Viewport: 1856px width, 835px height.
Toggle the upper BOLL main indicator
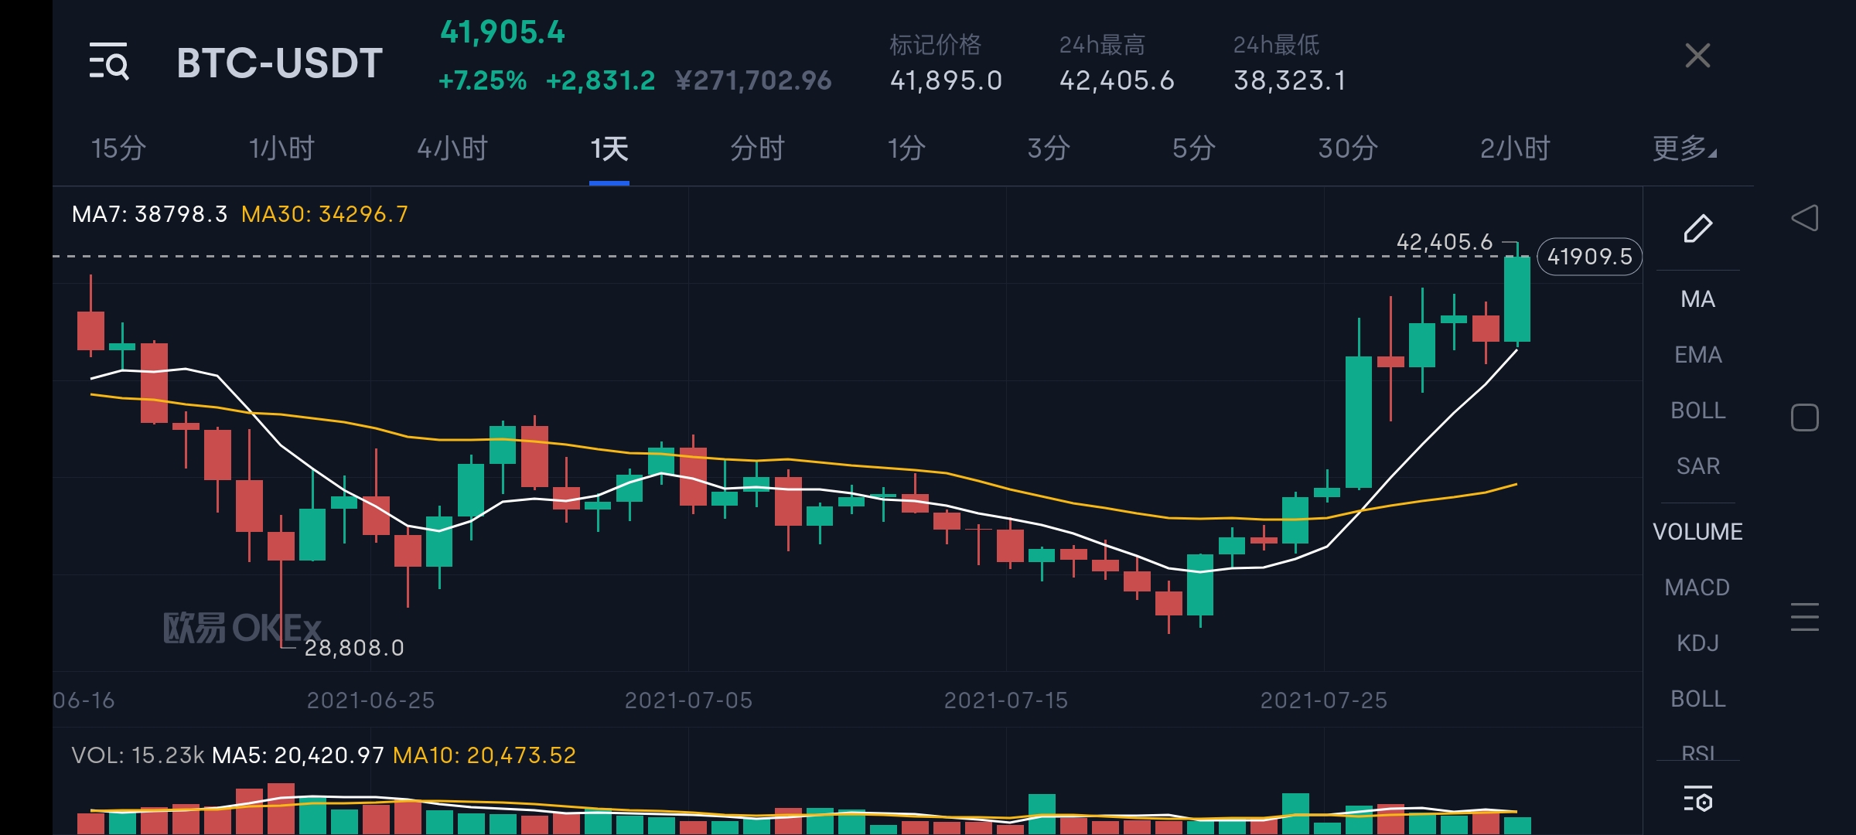pyautogui.click(x=1697, y=411)
